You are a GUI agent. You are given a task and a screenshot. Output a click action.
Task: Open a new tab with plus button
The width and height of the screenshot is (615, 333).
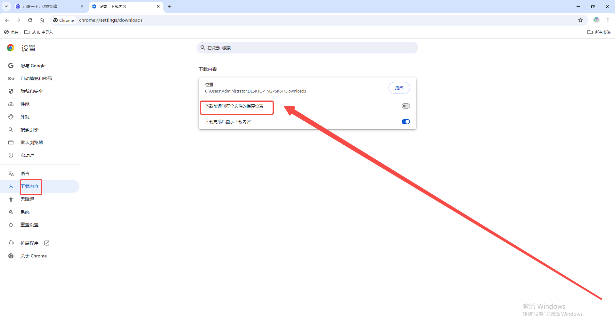[170, 6]
